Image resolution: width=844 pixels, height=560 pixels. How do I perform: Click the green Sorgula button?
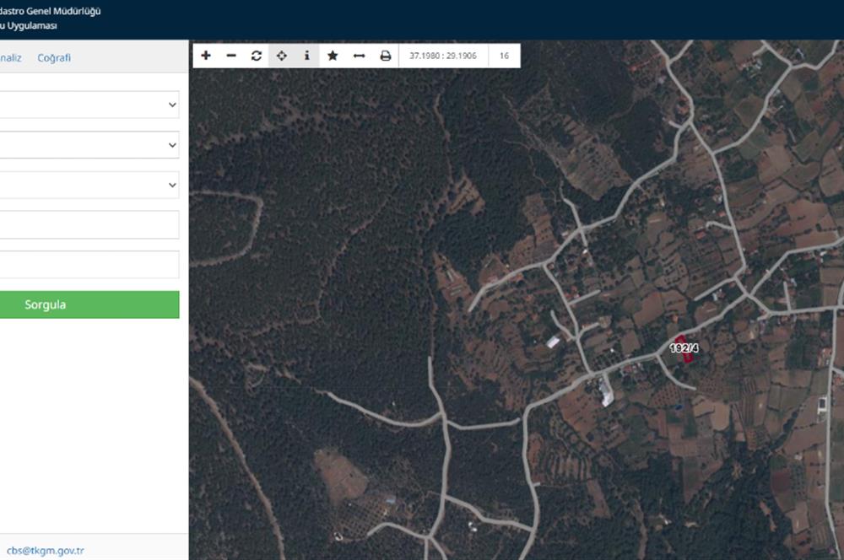(x=89, y=304)
